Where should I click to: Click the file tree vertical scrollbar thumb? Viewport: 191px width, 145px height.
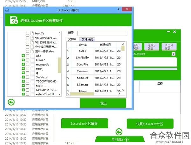tap(59, 65)
